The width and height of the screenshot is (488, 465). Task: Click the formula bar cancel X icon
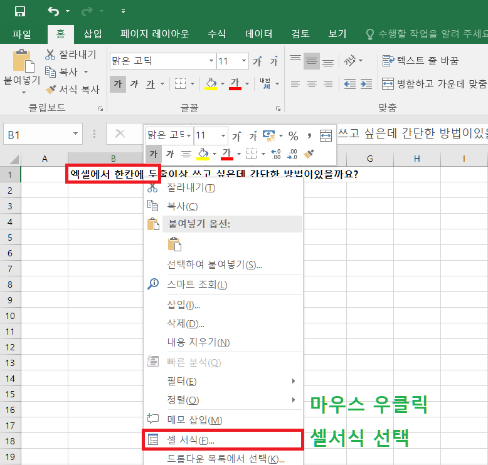120,134
